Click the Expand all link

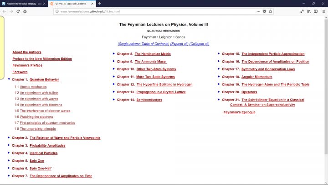pyautogui.click(x=179, y=44)
